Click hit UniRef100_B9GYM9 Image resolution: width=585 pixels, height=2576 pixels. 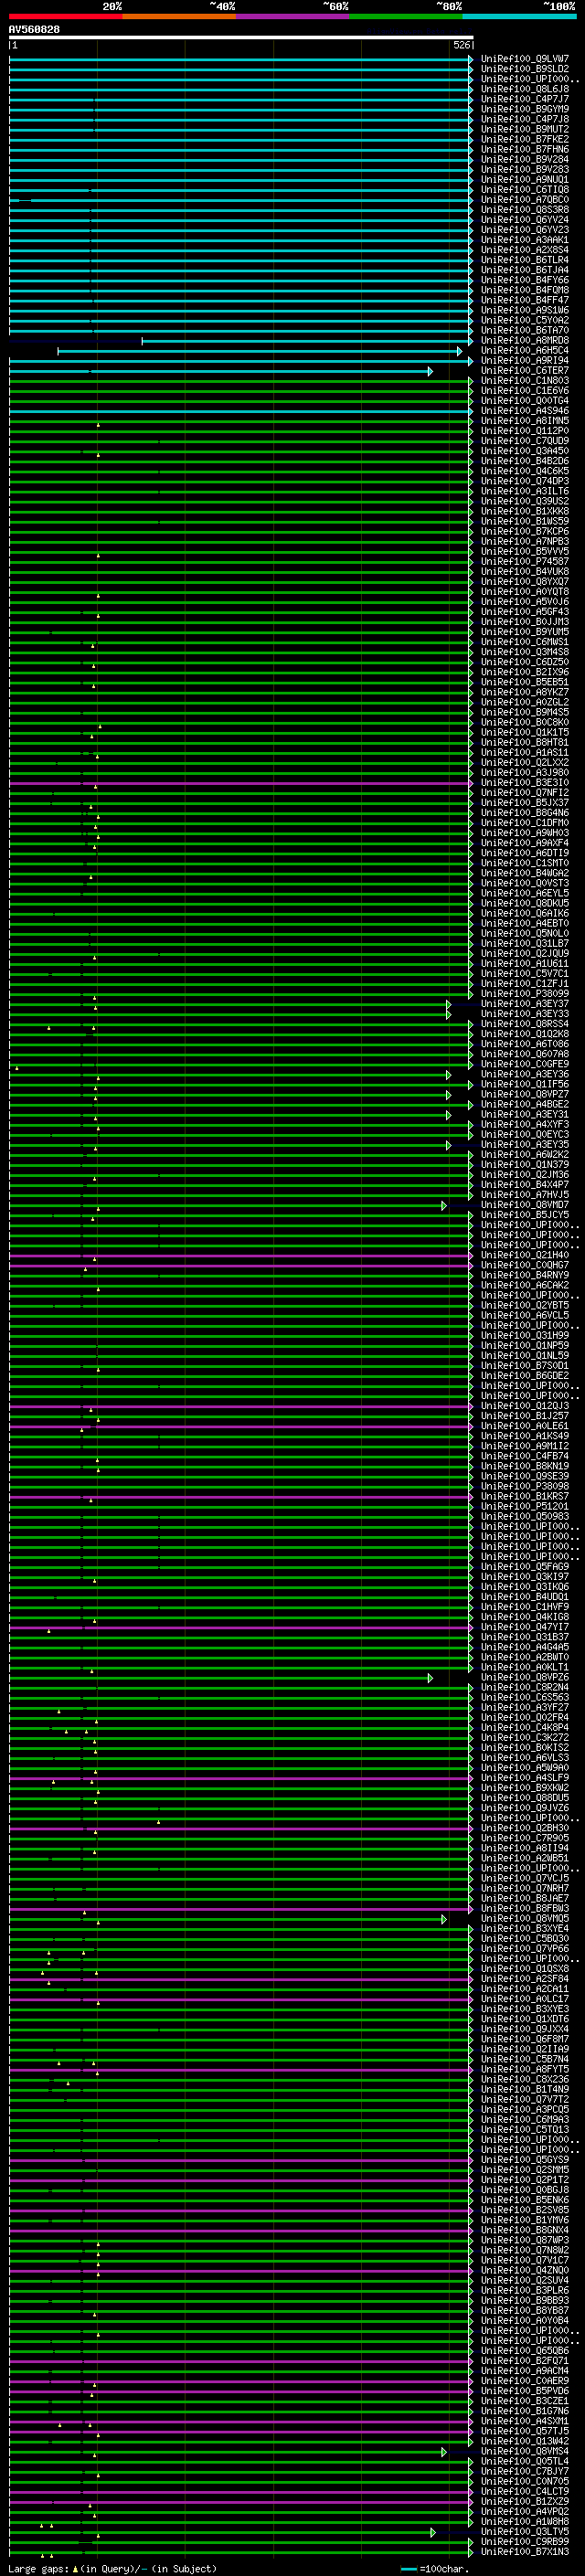click(524, 109)
